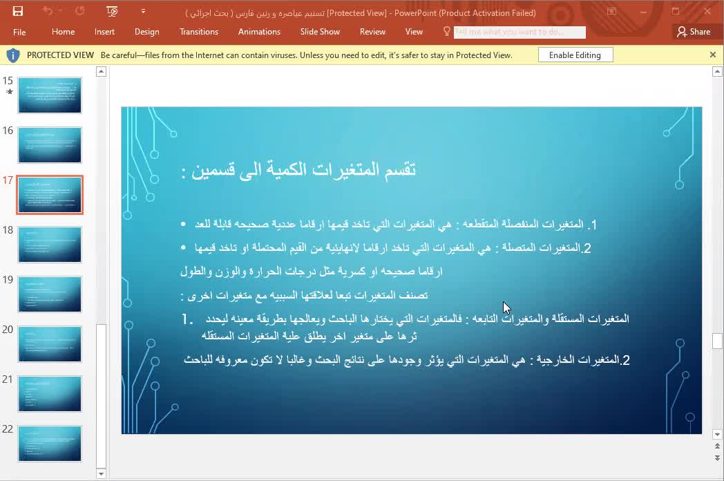Screen dimensions: 724x481
Task: Click the Redo icon in title bar
Action: (80, 10)
